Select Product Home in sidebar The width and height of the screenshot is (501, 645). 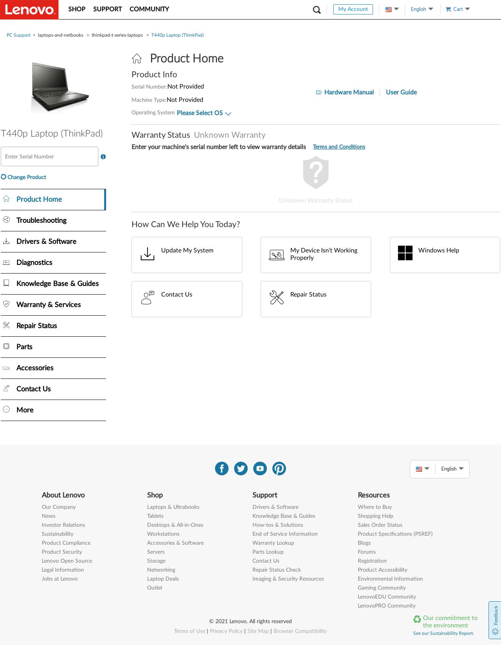coord(53,199)
